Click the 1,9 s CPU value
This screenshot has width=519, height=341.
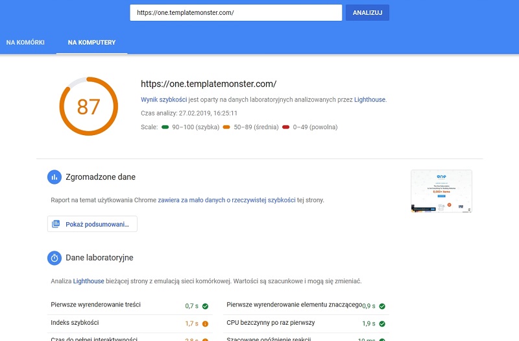(368, 323)
